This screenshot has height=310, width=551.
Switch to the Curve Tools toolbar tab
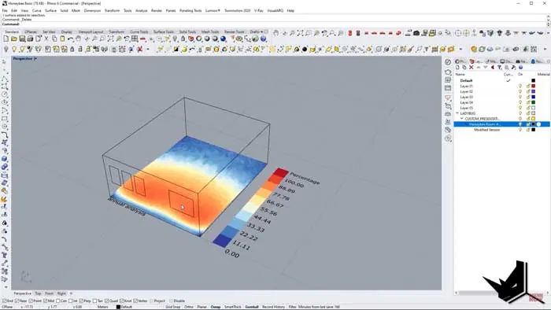pos(139,32)
